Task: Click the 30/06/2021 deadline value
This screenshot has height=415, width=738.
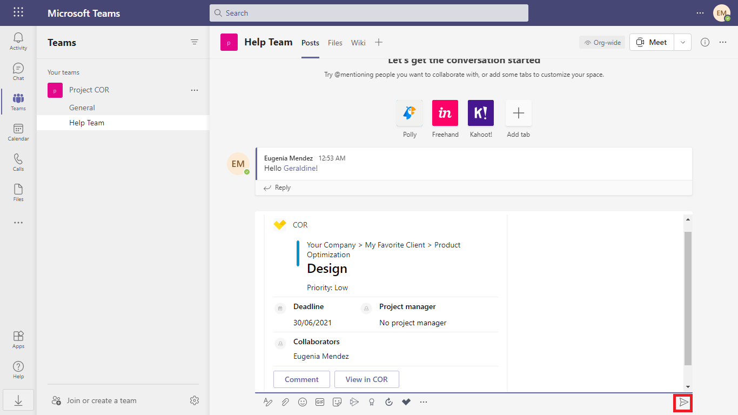Action: [312, 323]
